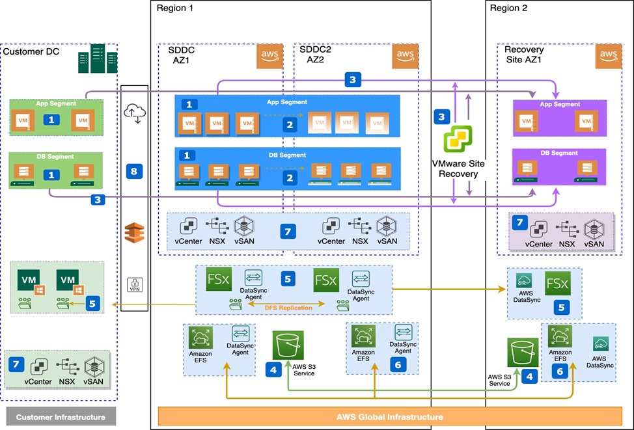Image resolution: width=634 pixels, height=430 pixels.
Task: Select the Region 1 heading
Action: point(174,8)
